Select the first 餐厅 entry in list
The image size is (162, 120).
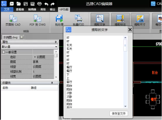(x=69, y=67)
